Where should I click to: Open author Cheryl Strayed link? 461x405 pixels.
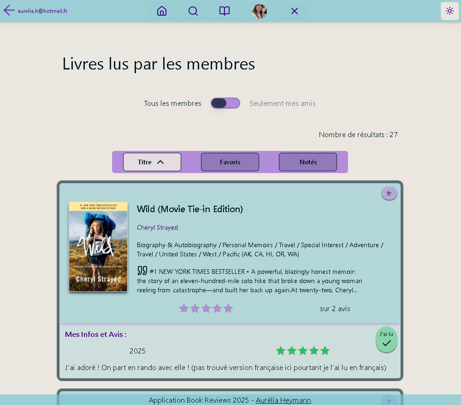pos(157,227)
